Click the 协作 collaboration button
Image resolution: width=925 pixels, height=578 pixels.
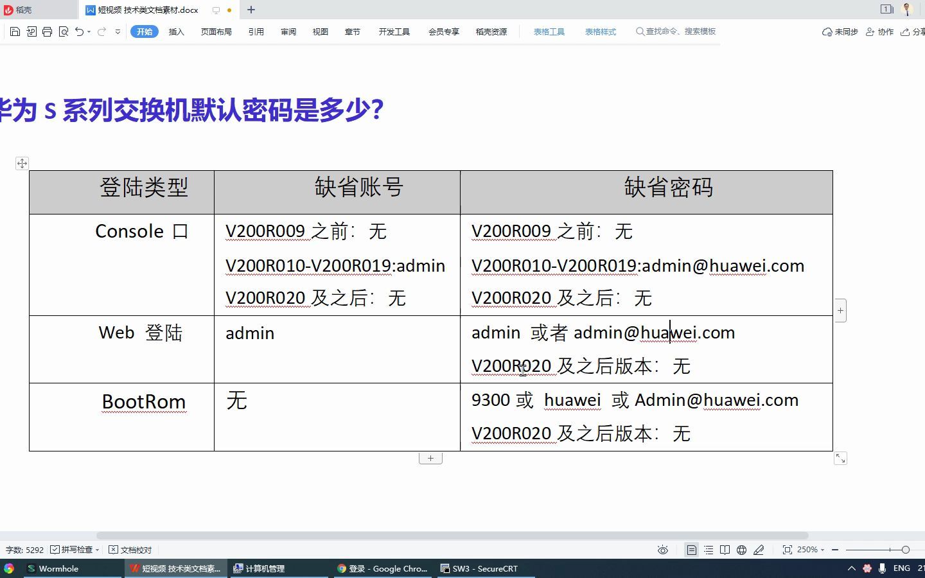(x=880, y=31)
